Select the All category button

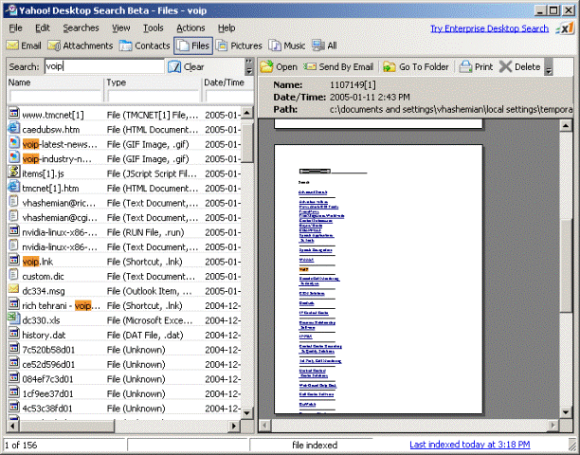point(324,45)
